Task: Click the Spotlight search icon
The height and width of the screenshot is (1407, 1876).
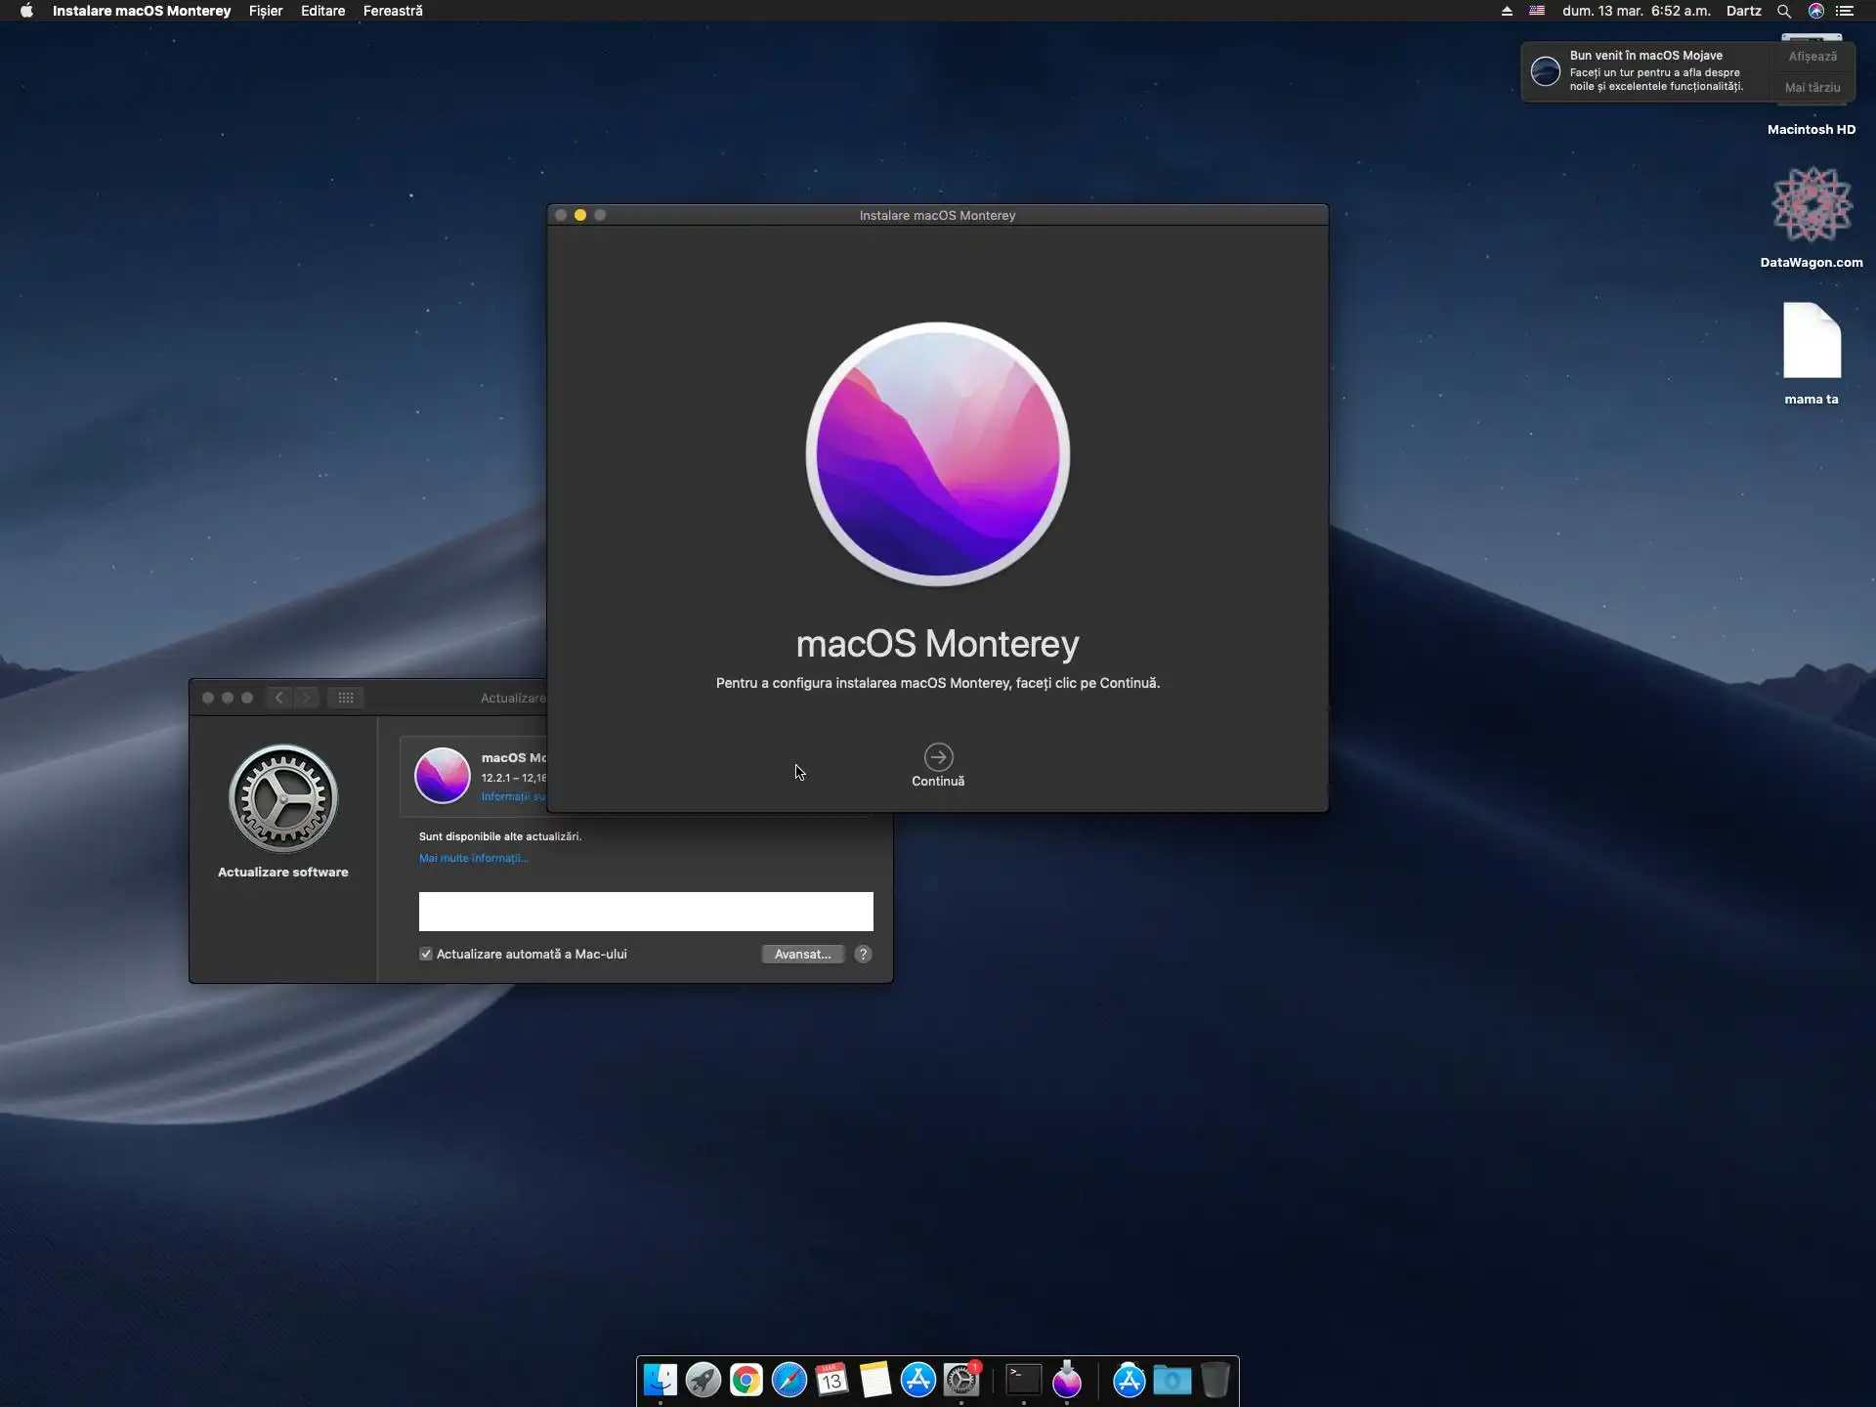Action: coord(1783,11)
